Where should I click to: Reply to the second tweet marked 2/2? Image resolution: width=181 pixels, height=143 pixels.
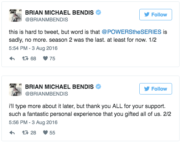click(x=12, y=133)
